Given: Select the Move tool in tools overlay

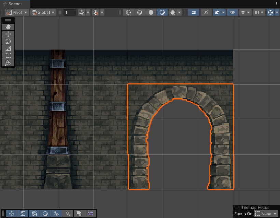Looking at the screenshot, I should (8, 34).
